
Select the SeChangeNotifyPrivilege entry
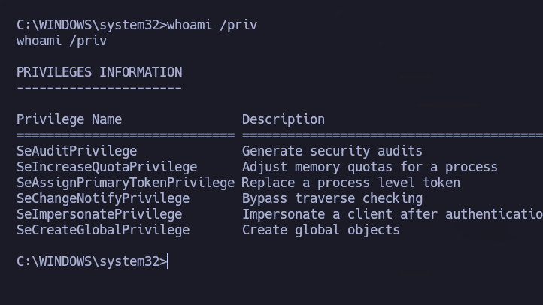[x=103, y=198]
